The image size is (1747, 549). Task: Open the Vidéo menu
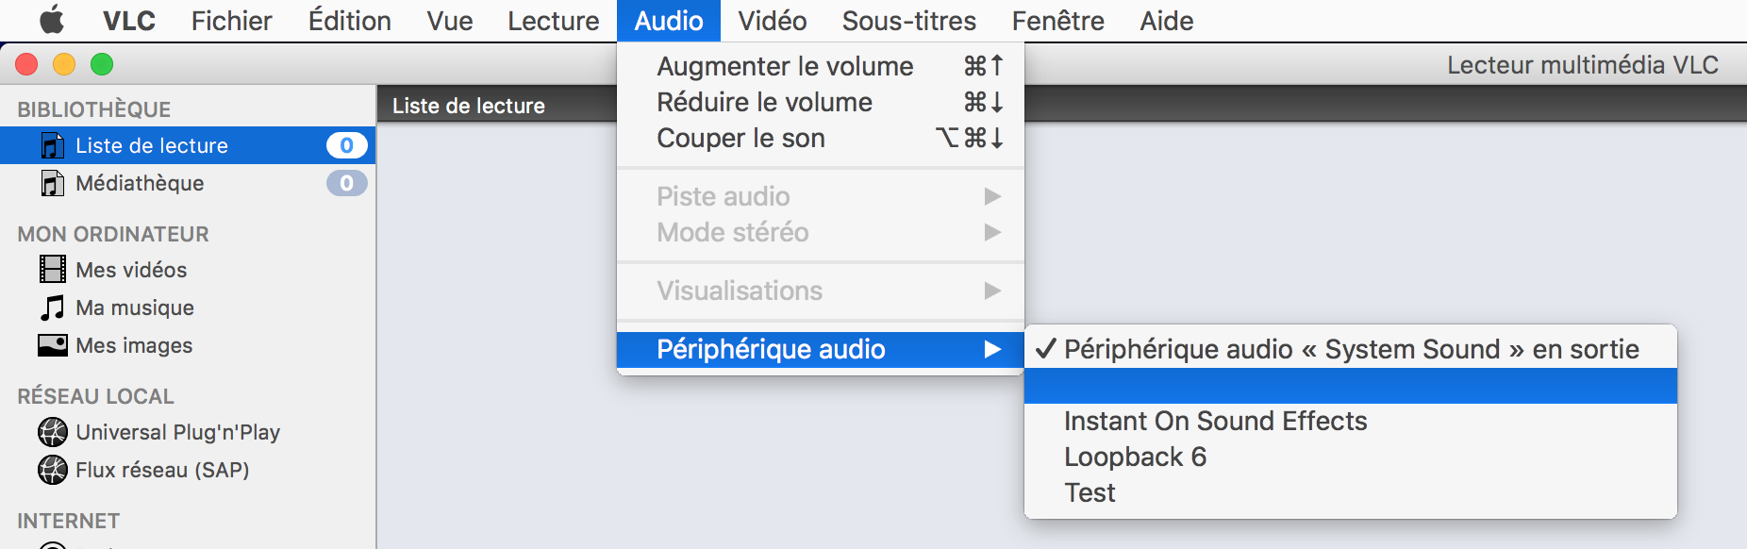(x=772, y=21)
